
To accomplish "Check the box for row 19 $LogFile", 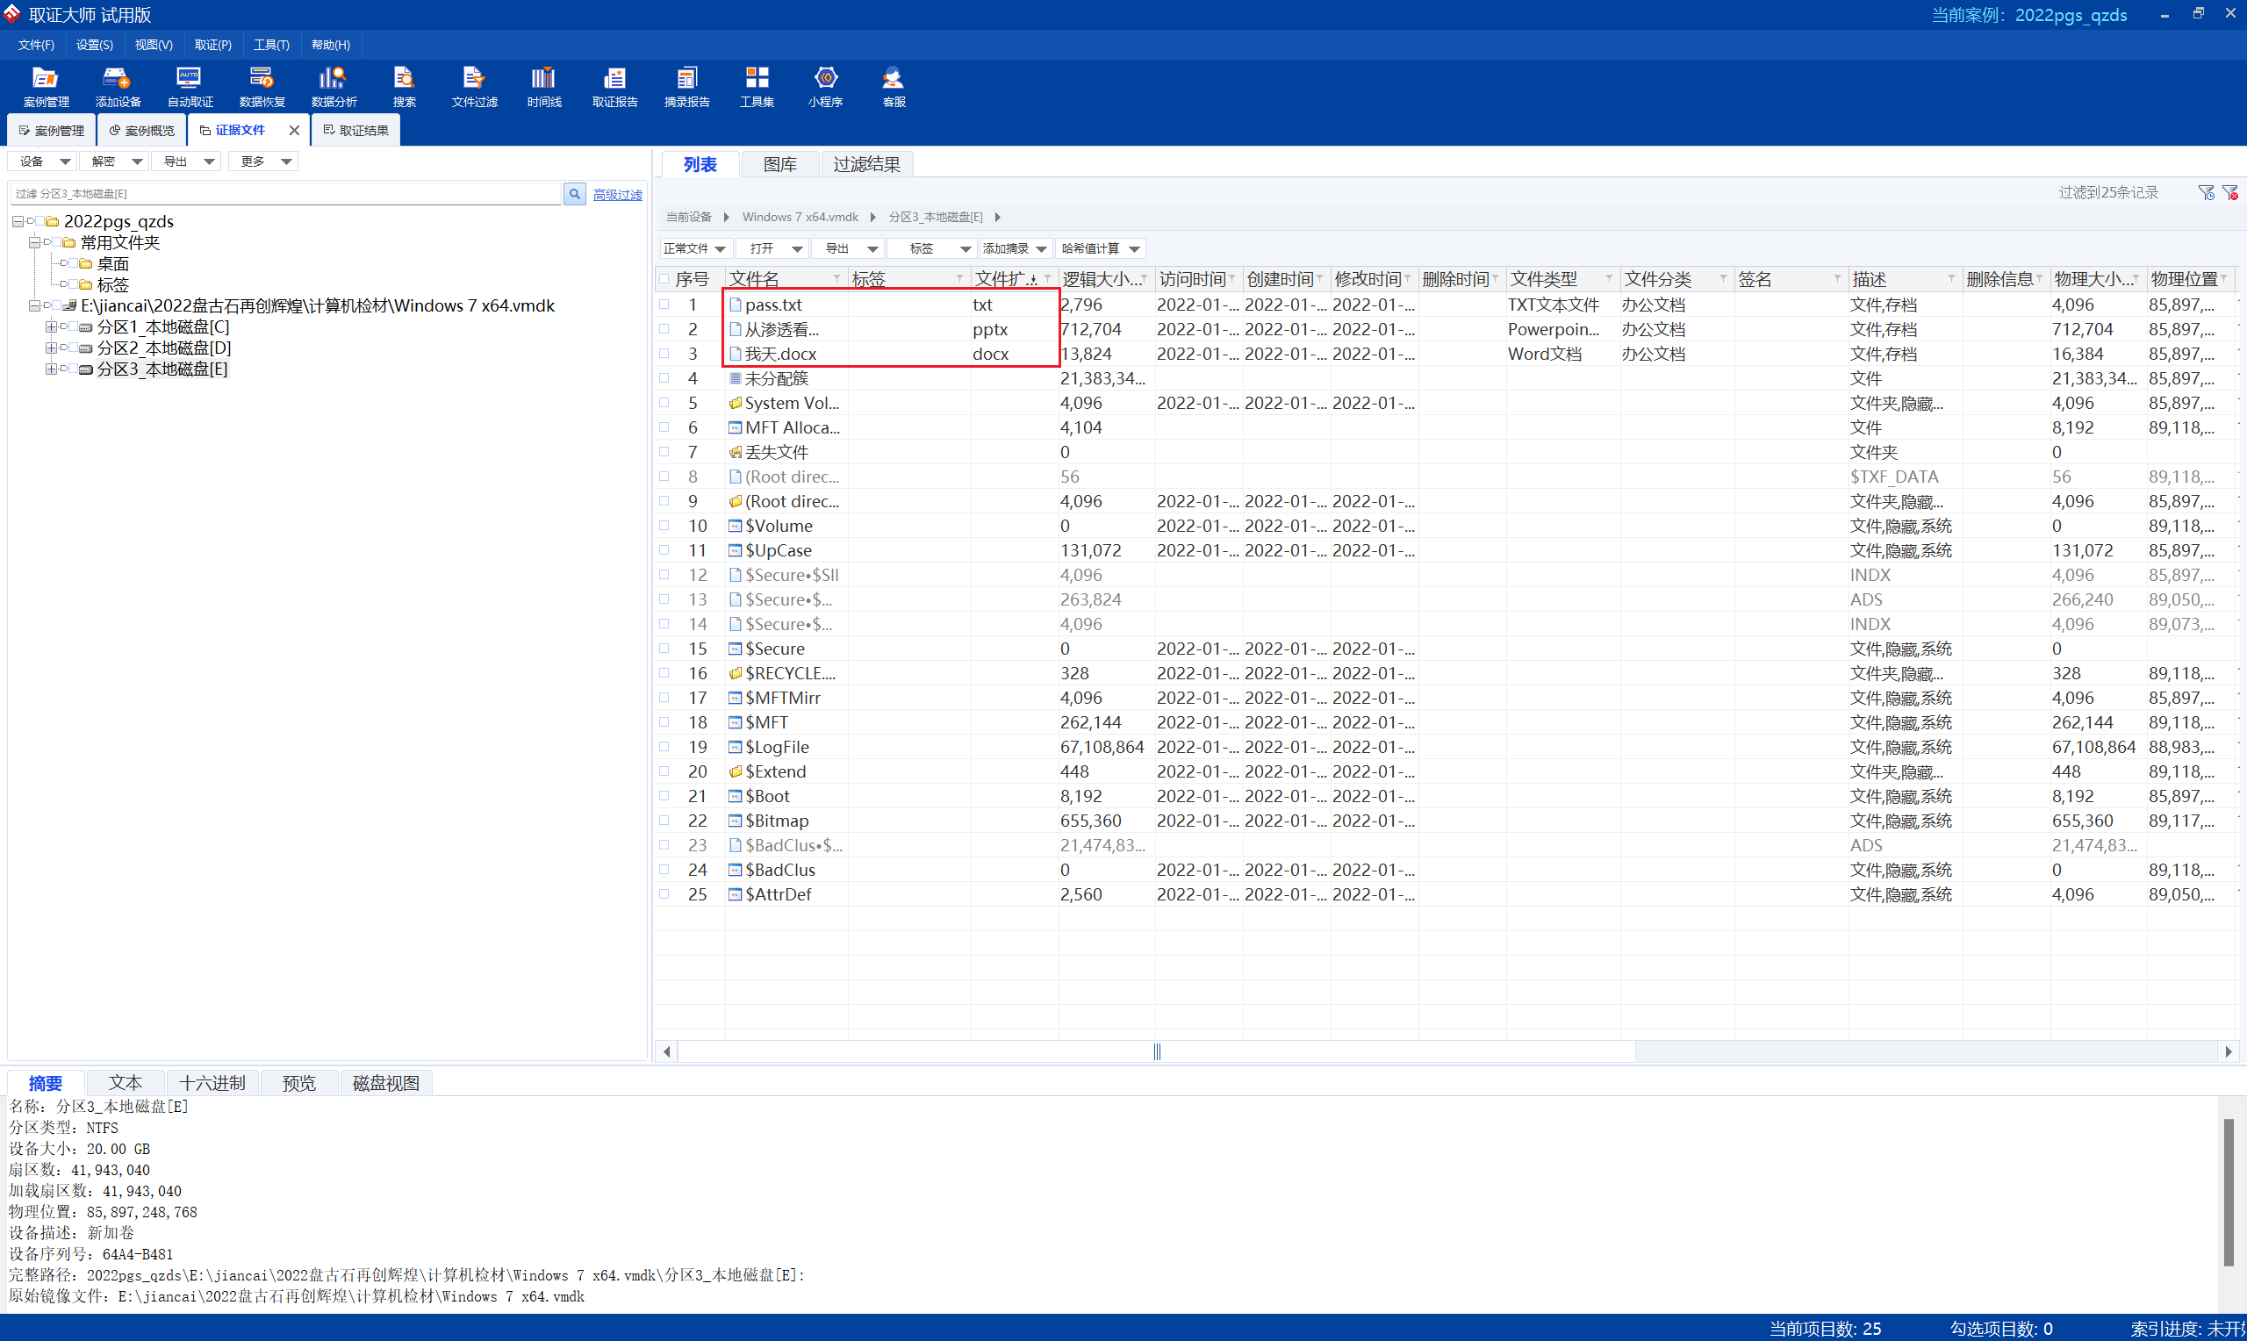I will [x=664, y=746].
